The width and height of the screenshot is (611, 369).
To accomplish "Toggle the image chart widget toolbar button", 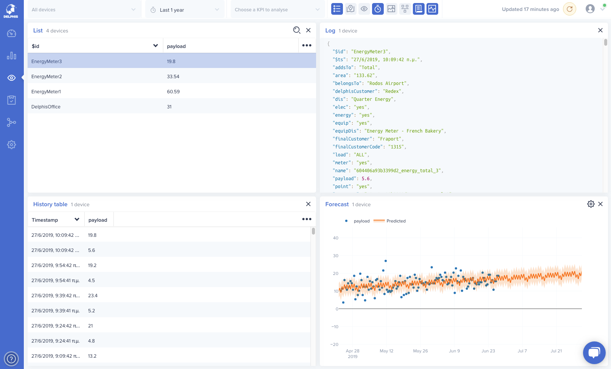I will pyautogui.click(x=391, y=9).
